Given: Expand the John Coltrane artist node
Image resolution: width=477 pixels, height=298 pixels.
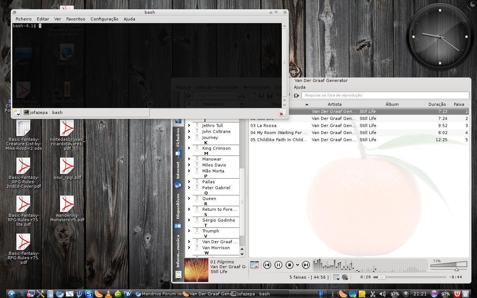Looking at the screenshot, I should click(x=189, y=131).
